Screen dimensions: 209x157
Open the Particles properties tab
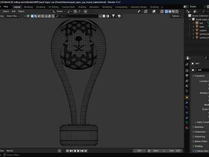coord(187,108)
